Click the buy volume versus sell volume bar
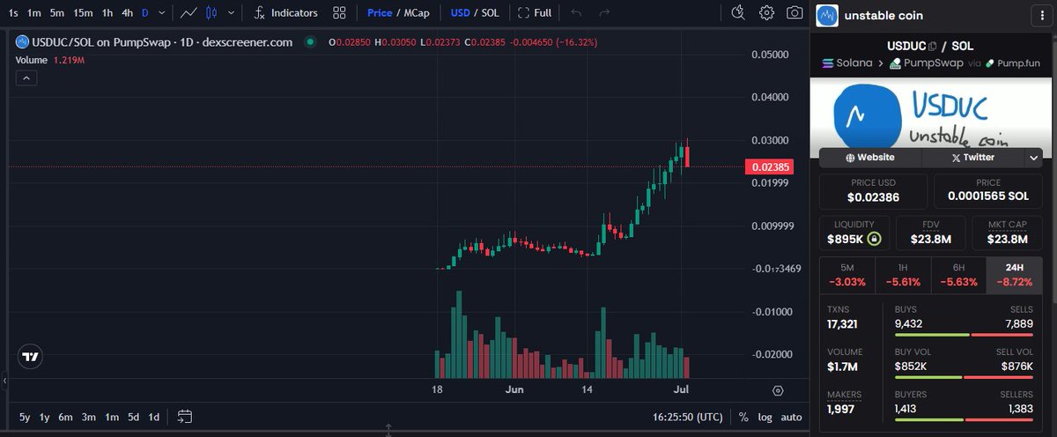This screenshot has width=1057, height=437. [x=964, y=377]
